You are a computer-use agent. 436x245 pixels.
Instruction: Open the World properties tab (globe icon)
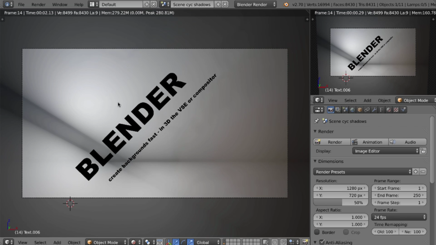[x=352, y=110]
